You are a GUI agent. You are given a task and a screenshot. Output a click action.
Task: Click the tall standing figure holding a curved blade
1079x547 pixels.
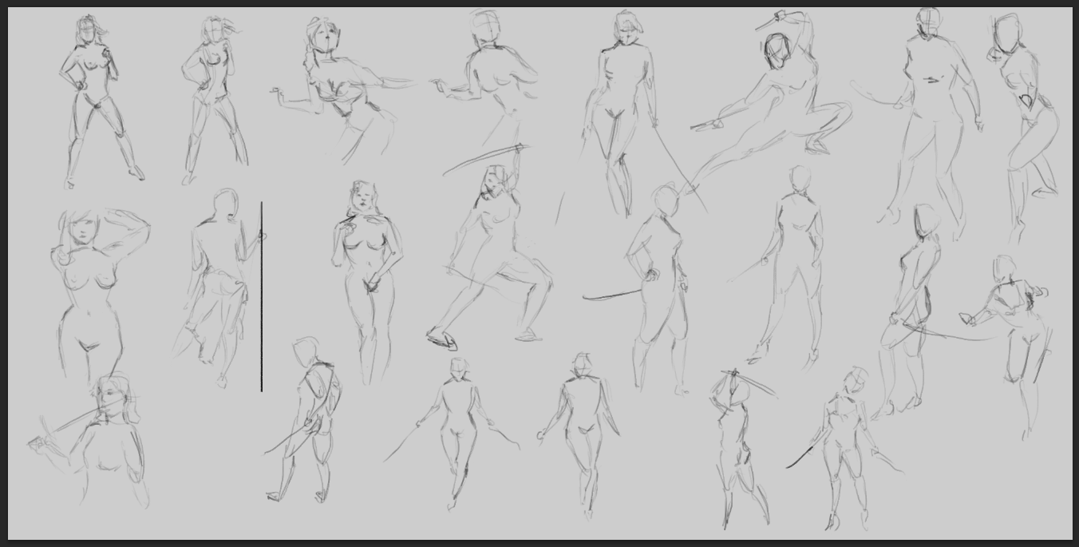click(x=918, y=120)
